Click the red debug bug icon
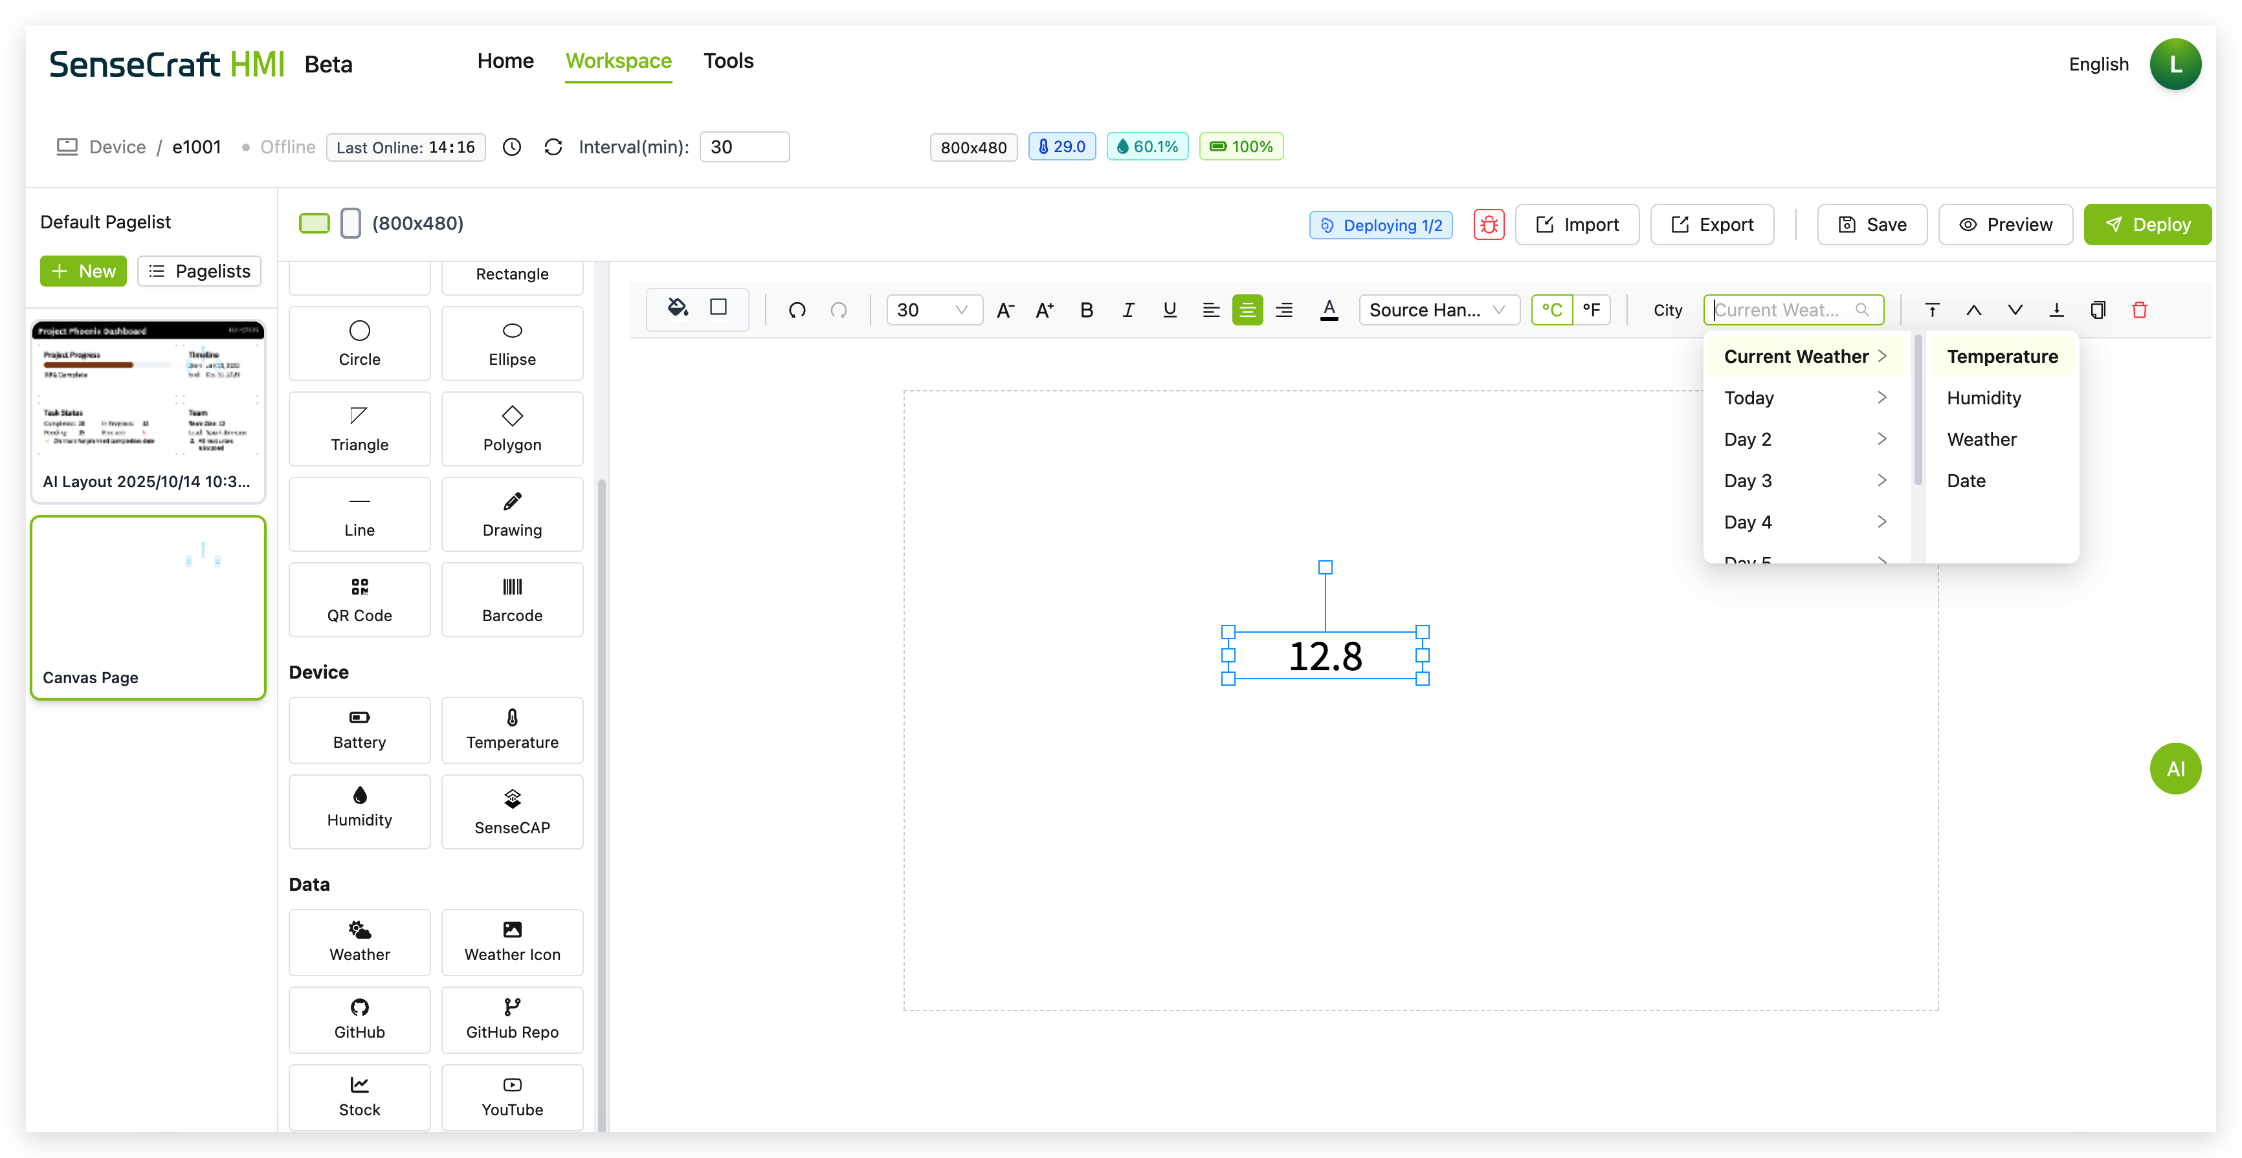Image resolution: width=2242 pixels, height=1158 pixels. point(1488,224)
